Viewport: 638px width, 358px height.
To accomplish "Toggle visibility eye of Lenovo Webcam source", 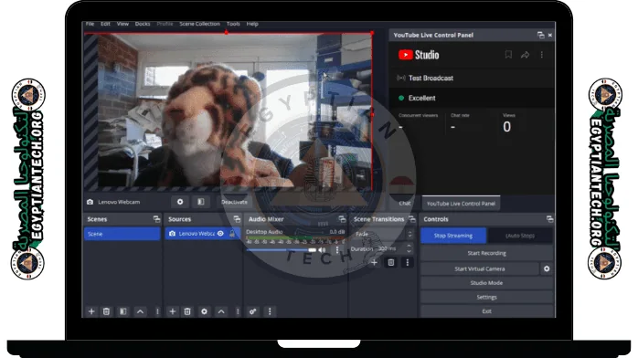I will point(220,234).
